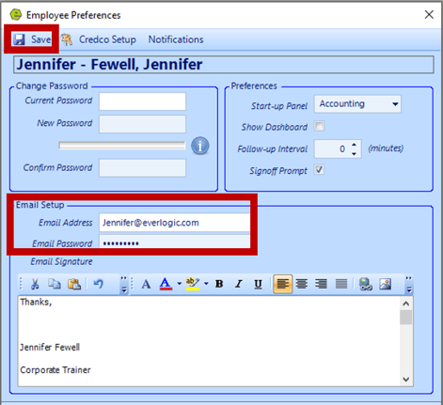Click the Save button
Screen dimensions: 443x405
[32, 39]
